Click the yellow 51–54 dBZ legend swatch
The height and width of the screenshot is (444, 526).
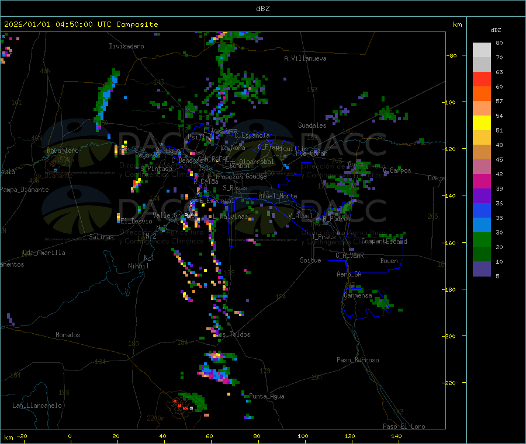pyautogui.click(x=482, y=123)
